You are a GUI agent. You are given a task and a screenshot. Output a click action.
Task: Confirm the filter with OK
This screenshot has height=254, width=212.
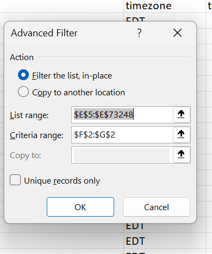tap(80, 207)
